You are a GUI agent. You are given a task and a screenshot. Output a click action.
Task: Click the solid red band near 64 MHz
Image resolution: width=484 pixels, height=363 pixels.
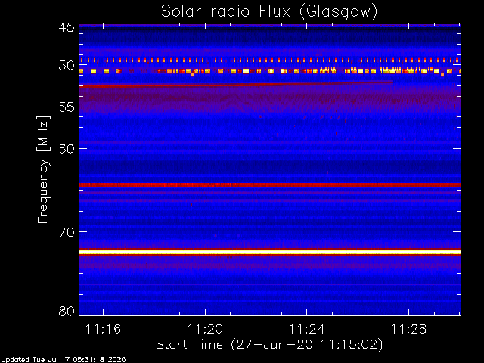[x=270, y=185]
